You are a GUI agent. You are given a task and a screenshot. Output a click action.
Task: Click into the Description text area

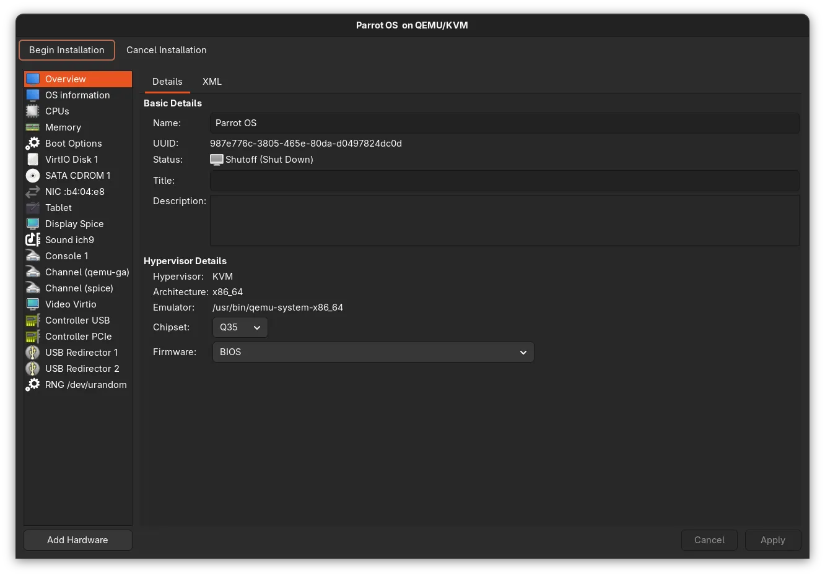click(x=505, y=220)
